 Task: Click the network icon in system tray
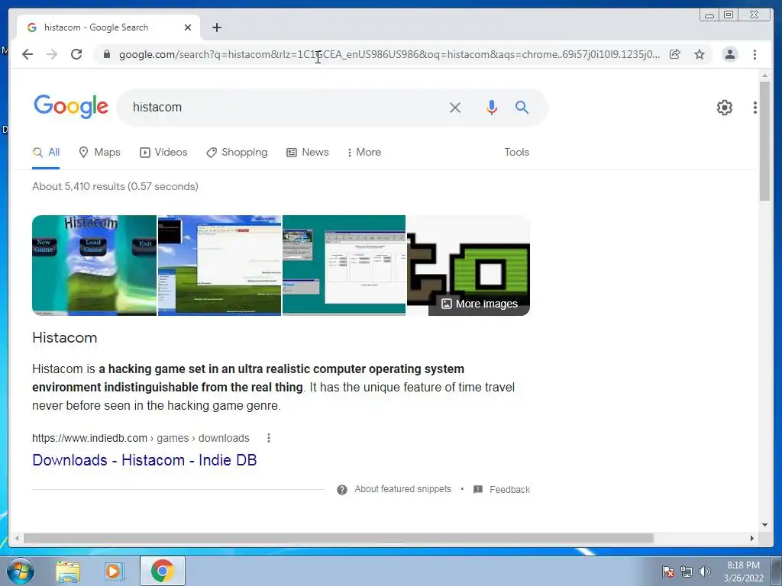pos(687,572)
